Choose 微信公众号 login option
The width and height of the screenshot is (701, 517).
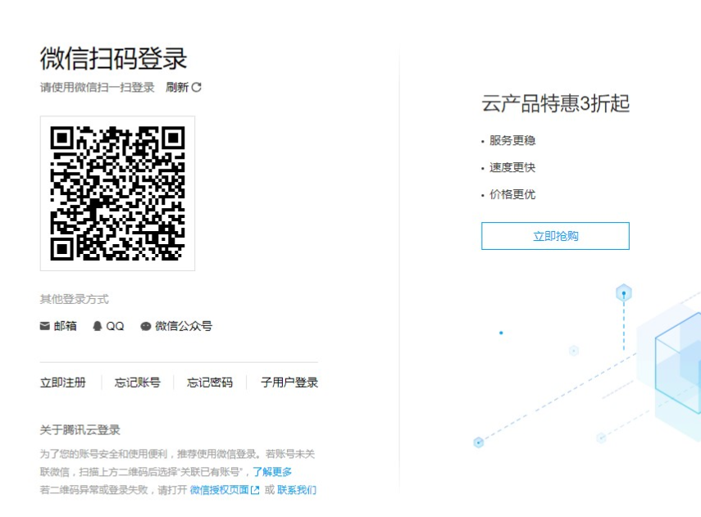(184, 326)
